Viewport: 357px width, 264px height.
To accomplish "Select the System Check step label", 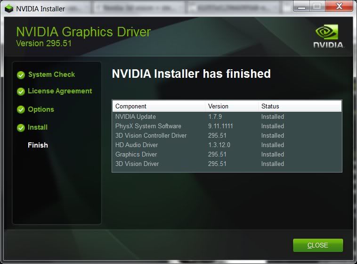I will 51,74.
